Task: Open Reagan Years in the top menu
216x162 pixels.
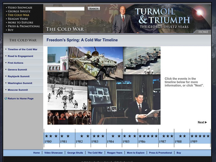Action: pyautogui.click(x=18, y=19)
